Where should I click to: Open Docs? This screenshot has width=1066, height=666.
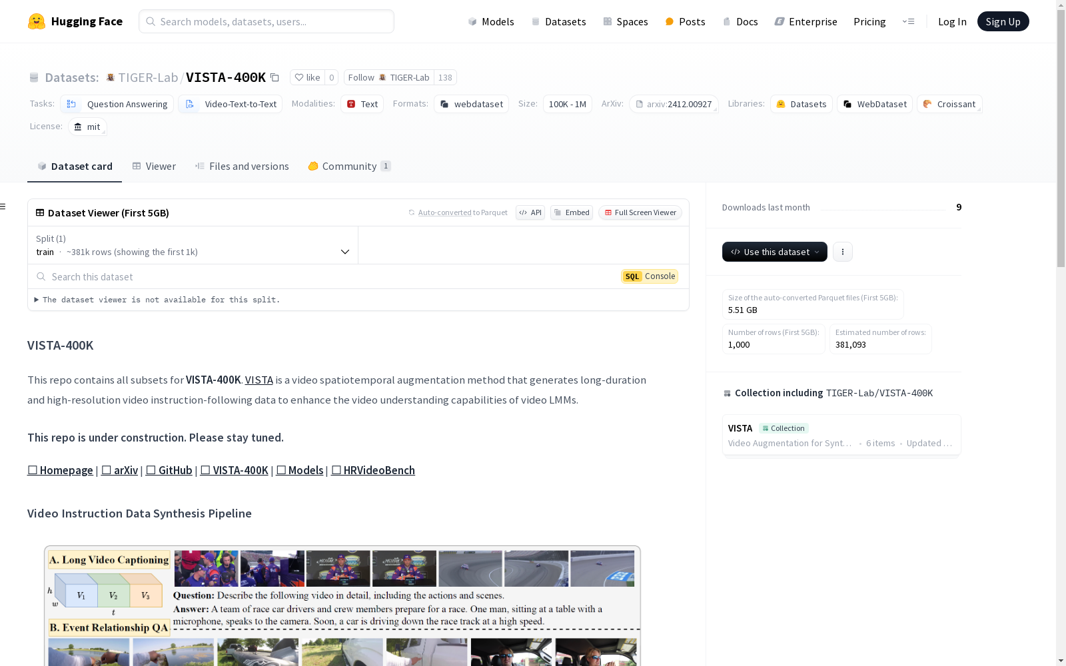(740, 21)
